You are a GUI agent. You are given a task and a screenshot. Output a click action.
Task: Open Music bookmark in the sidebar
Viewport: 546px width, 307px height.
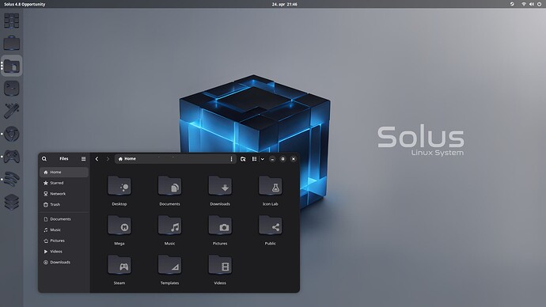point(64,230)
